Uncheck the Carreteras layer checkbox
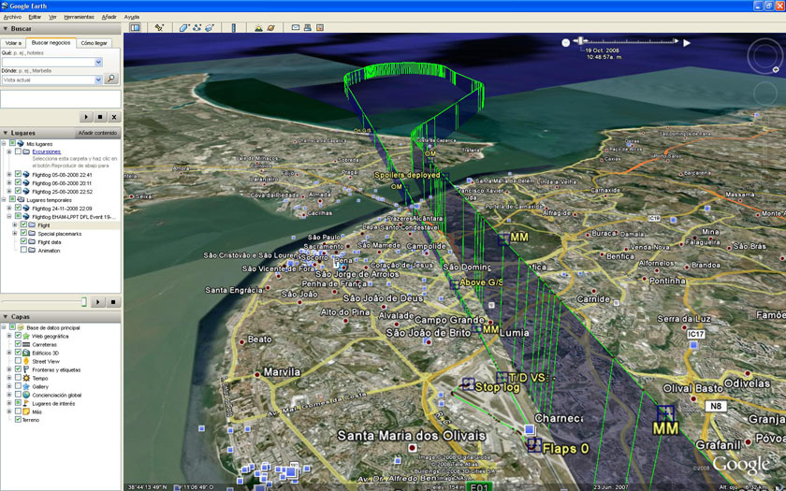 coord(18,344)
